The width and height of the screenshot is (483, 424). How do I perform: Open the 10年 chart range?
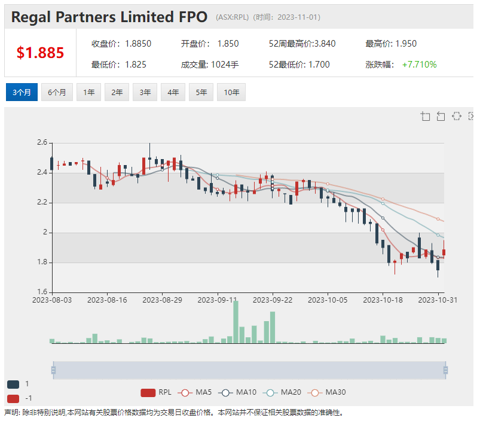click(x=231, y=92)
